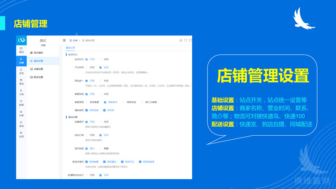Click the yellow 配送设置 callout label

click(x=223, y=124)
